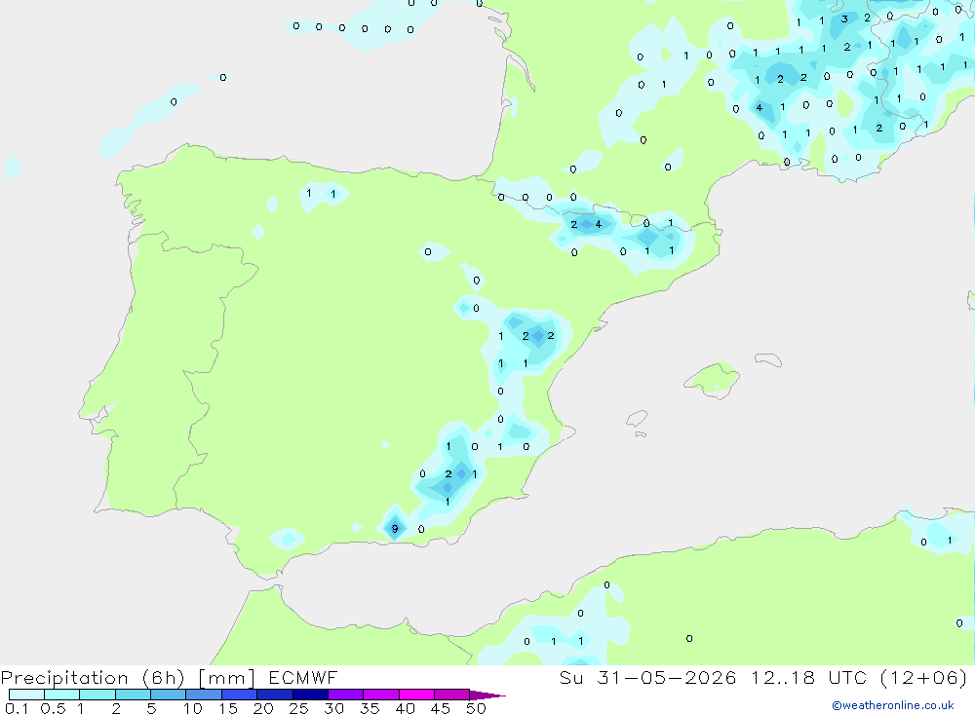Viewport: 975px width, 714px height.
Task: Click the 15–20 mm blue legend swatch
Action: (240, 695)
